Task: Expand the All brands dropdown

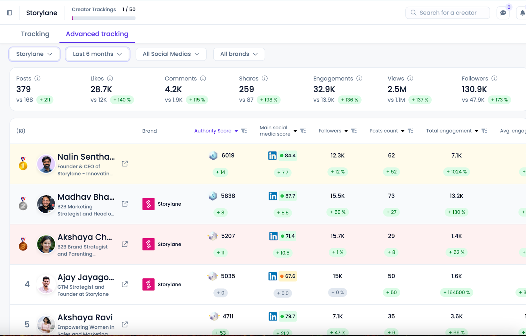Action: pyautogui.click(x=239, y=54)
